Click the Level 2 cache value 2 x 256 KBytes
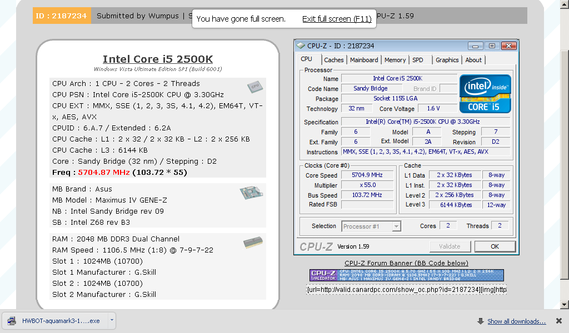Viewport: 569px width, 333px height. coord(456,195)
